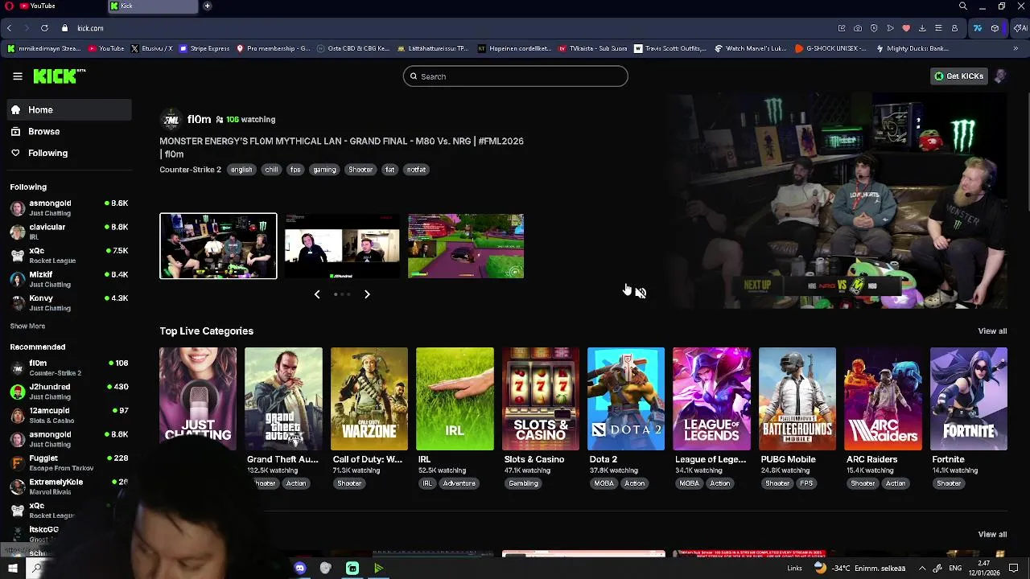1030x579 pixels.
Task: Open Following in sidebar
Action: point(68,153)
